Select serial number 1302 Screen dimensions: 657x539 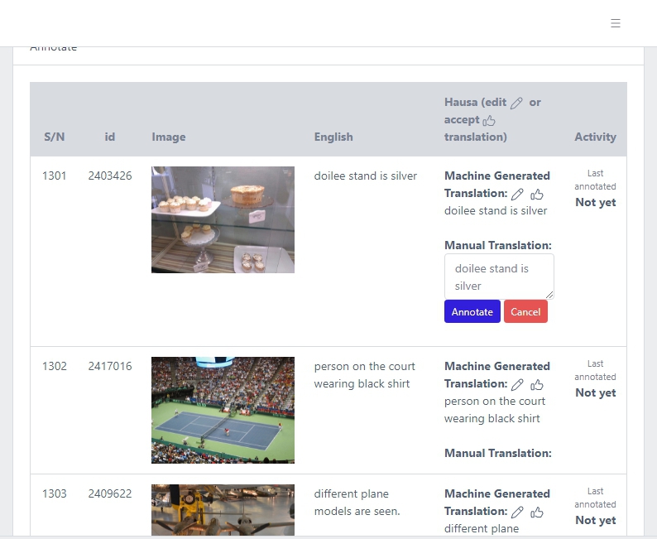55,366
